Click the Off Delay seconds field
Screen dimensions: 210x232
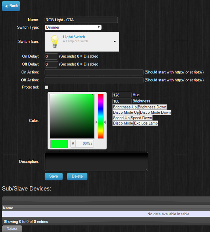(x=51, y=64)
